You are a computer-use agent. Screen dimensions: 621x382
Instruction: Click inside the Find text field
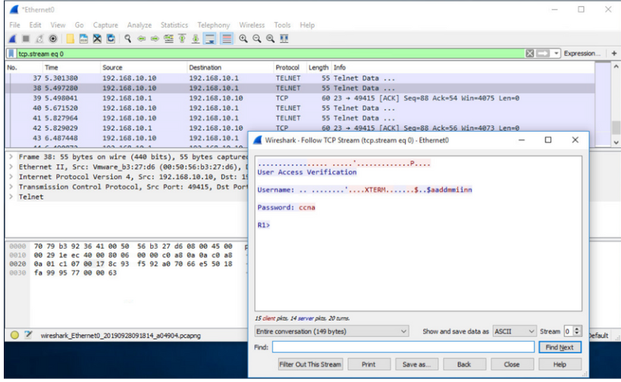coord(403,347)
